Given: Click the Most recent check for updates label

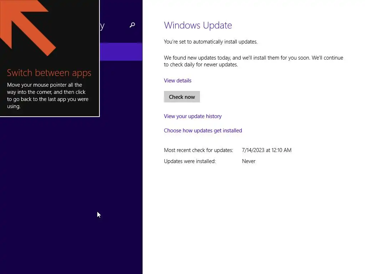Looking at the screenshot, I should (x=198, y=150).
